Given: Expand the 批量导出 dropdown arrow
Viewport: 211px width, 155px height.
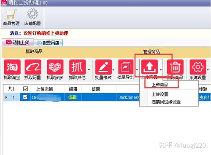Looking at the screenshot, I should [137, 69].
